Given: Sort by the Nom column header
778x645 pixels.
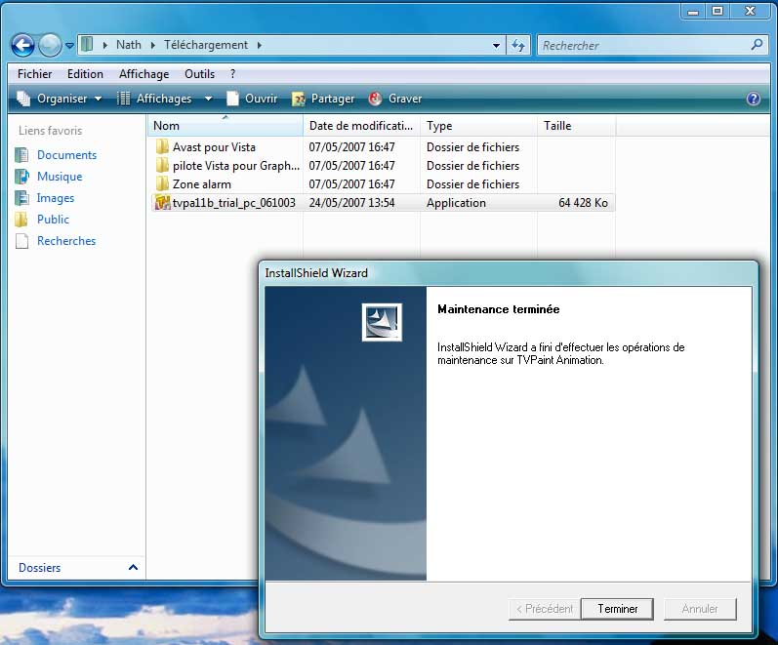Looking at the screenshot, I should [225, 126].
